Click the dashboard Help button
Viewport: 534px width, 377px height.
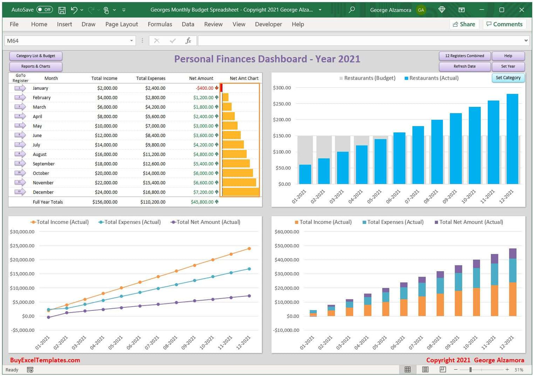(508, 56)
